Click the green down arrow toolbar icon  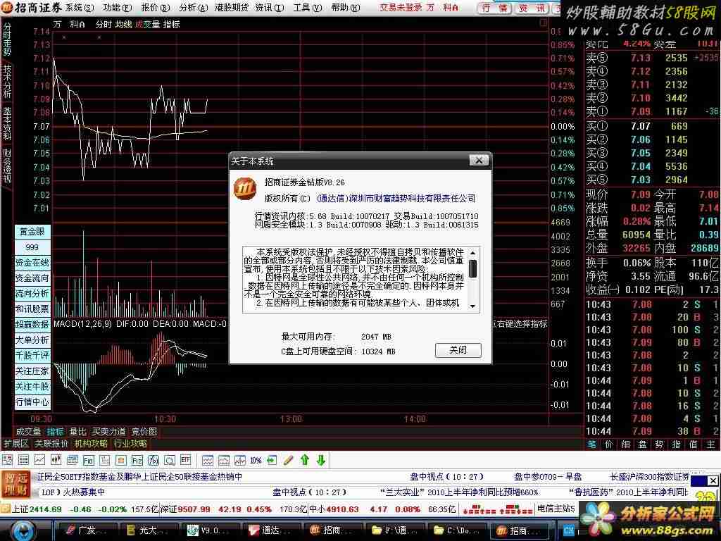click(x=321, y=459)
